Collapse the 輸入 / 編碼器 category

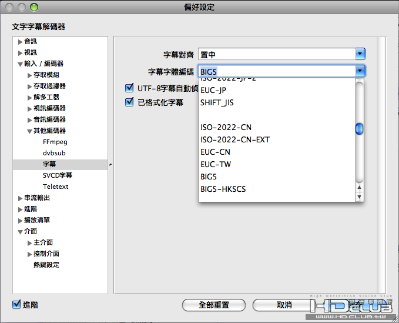pyautogui.click(x=21, y=64)
